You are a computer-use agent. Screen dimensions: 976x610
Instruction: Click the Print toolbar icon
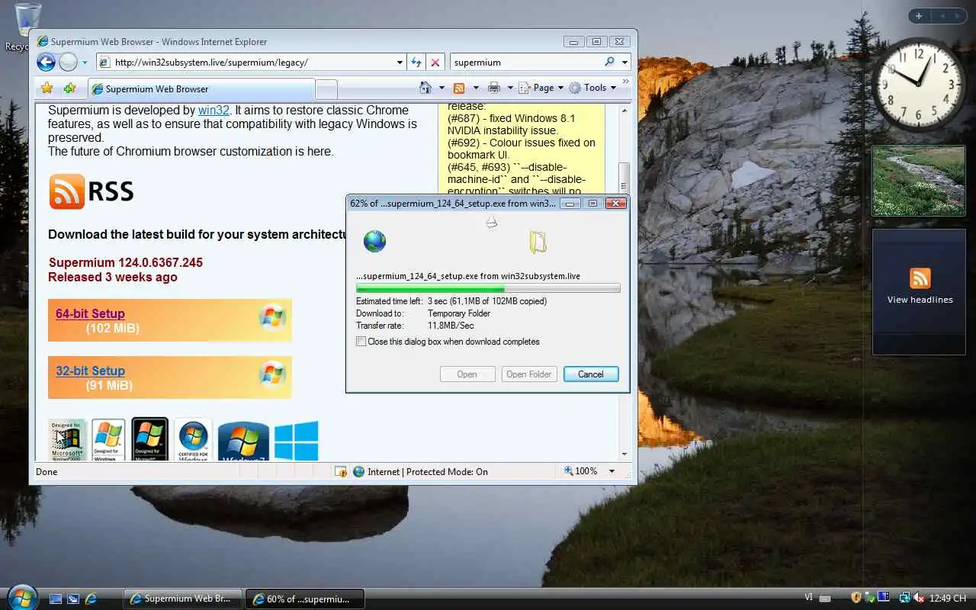pos(493,88)
